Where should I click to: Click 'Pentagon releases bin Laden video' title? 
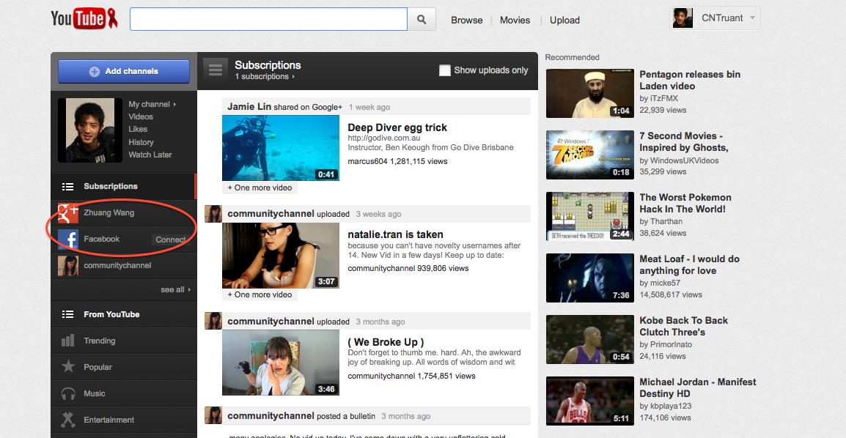click(x=690, y=81)
